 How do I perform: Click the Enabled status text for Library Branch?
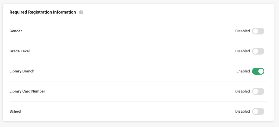pos(243,71)
